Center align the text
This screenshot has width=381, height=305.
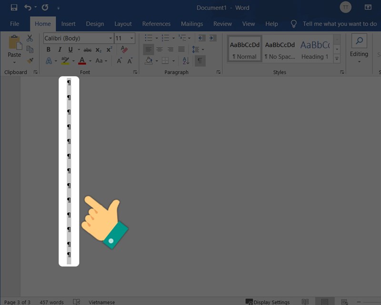click(160, 50)
